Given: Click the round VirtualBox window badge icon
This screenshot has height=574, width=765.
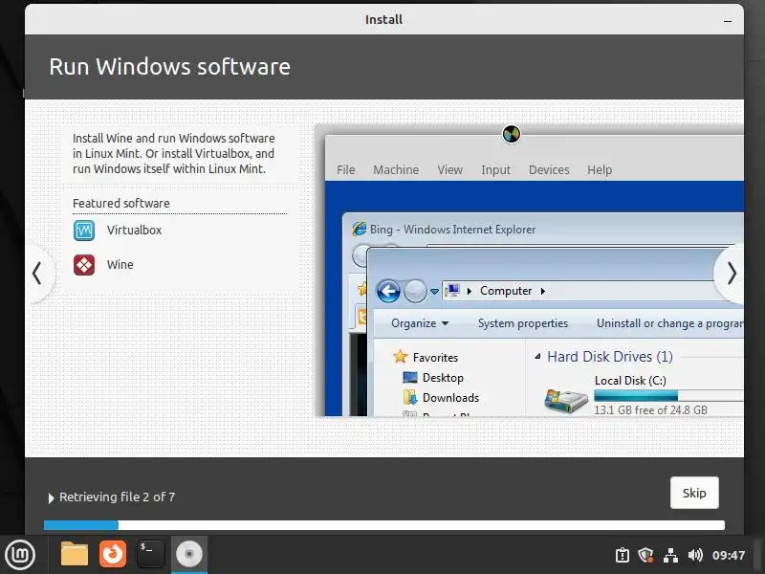Looking at the screenshot, I should pyautogui.click(x=512, y=134).
